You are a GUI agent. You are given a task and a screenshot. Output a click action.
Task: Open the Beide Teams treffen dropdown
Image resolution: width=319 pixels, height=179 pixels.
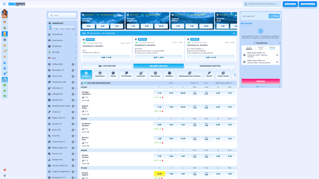pyautogui.click(x=223, y=83)
